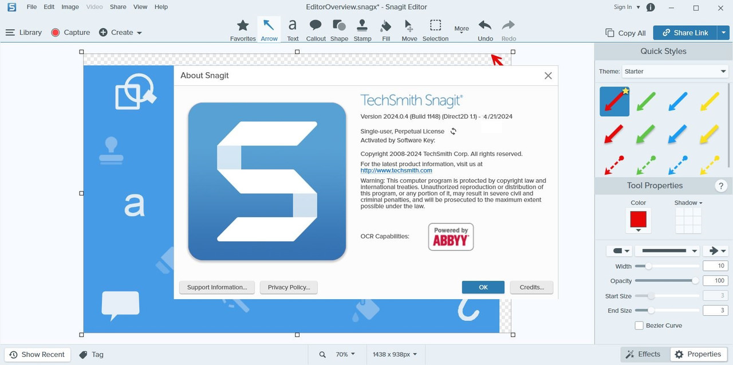This screenshot has height=365, width=733.
Task: Open the arrow end style dropdown
Action: (715, 251)
